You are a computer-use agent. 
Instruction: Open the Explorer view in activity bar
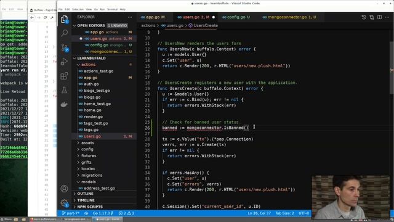[64, 19]
